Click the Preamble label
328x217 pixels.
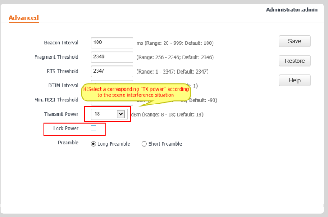68,143
